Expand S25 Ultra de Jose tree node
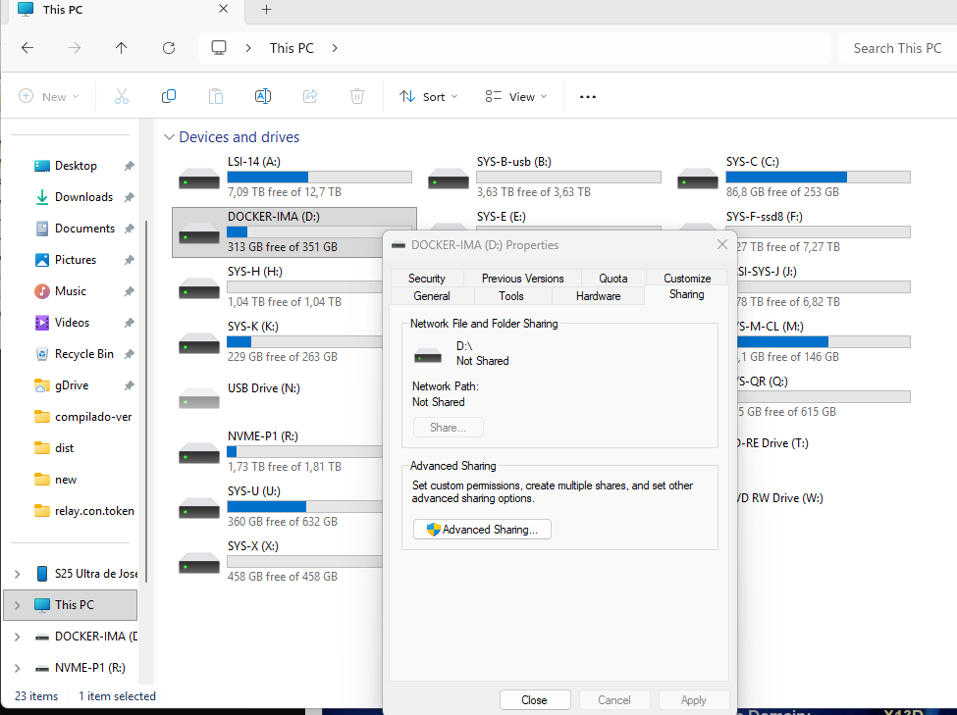957x715 pixels. (x=17, y=574)
